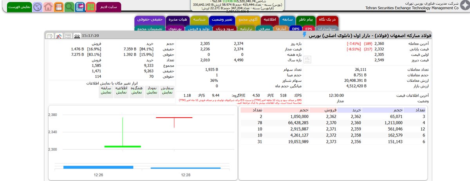470x181 pixels.
Task: Click the نمایش فهرست button
Action: coord(19,7)
